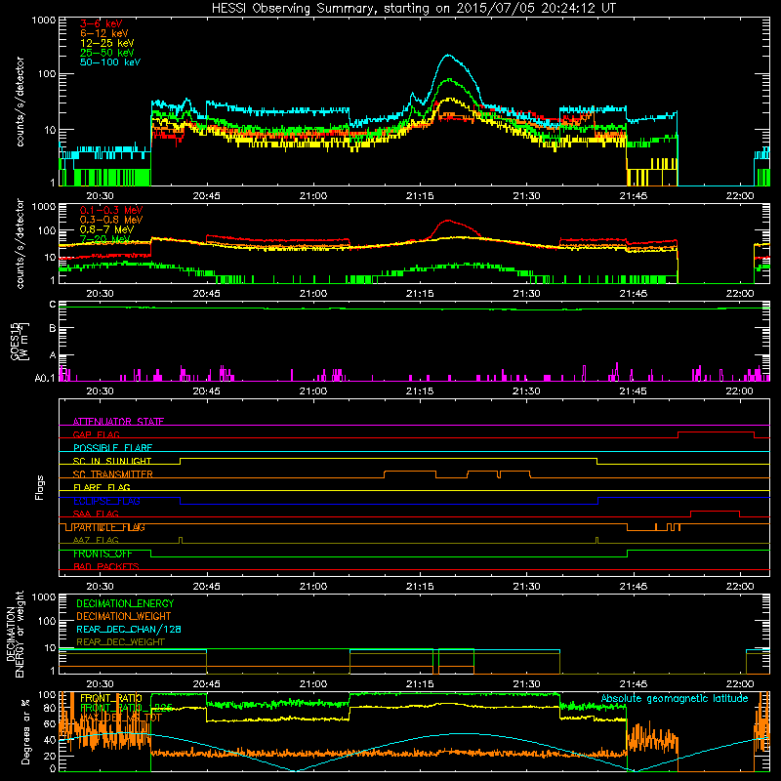Click the Flags vertical axis title

39,487
